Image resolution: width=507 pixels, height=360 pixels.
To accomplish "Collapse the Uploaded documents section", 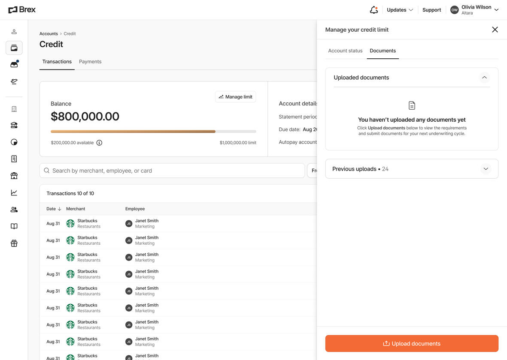I will click(484, 78).
